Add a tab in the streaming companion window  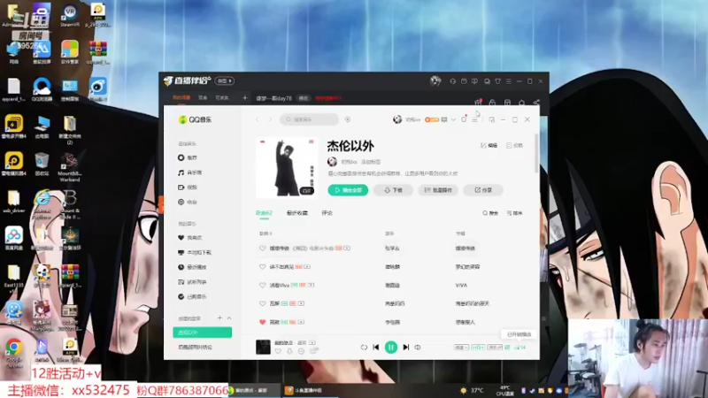pos(245,97)
